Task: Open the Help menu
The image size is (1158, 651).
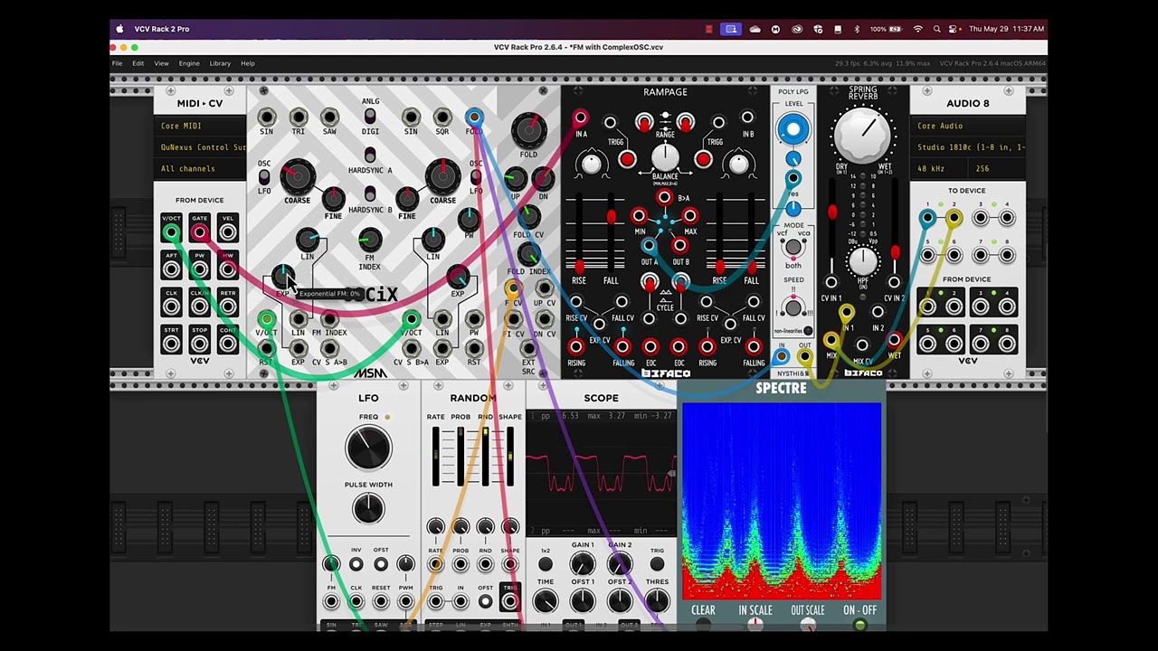Action: click(247, 63)
